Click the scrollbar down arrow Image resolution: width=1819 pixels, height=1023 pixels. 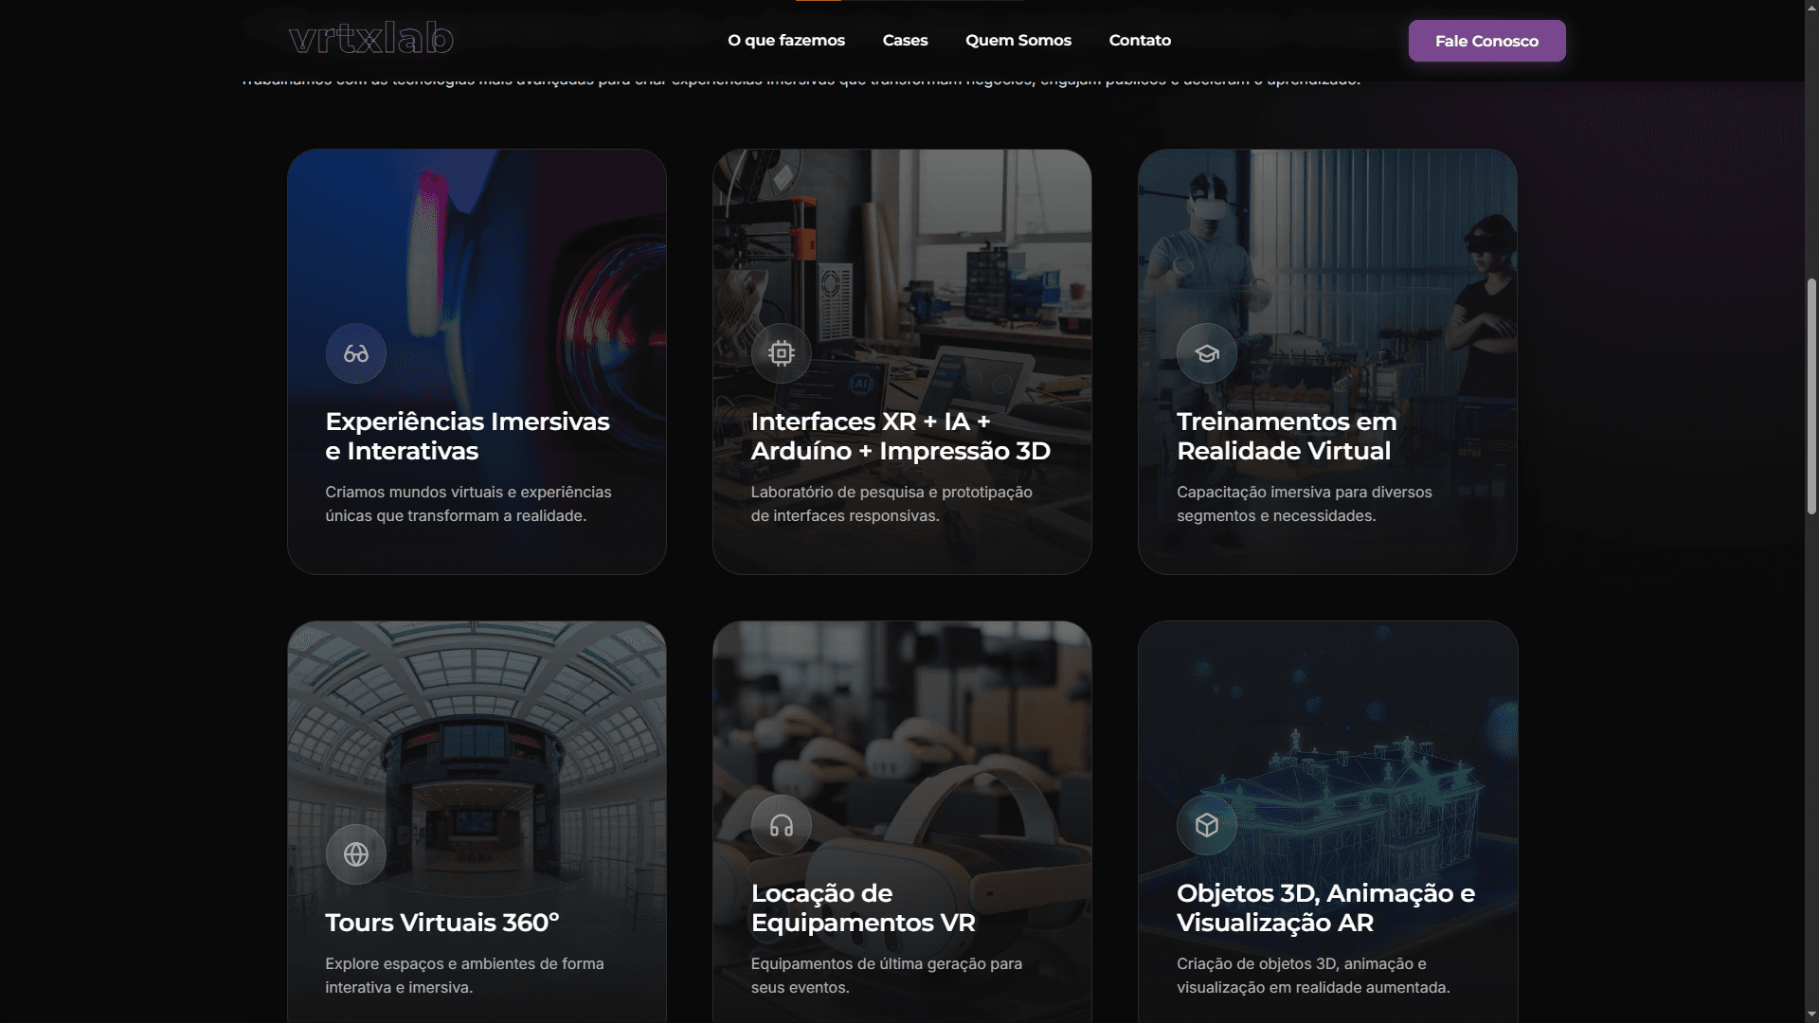1811,1015
